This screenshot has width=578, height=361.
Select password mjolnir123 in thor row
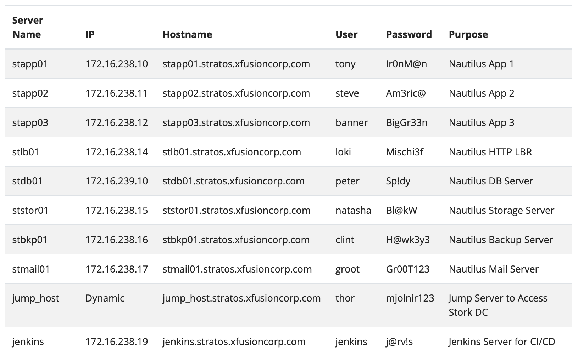[410, 298]
